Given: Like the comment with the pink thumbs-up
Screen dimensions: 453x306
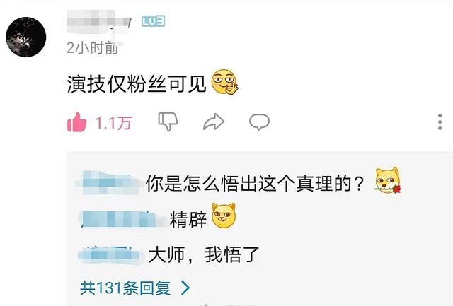Looking at the screenshot, I should click(x=77, y=122).
